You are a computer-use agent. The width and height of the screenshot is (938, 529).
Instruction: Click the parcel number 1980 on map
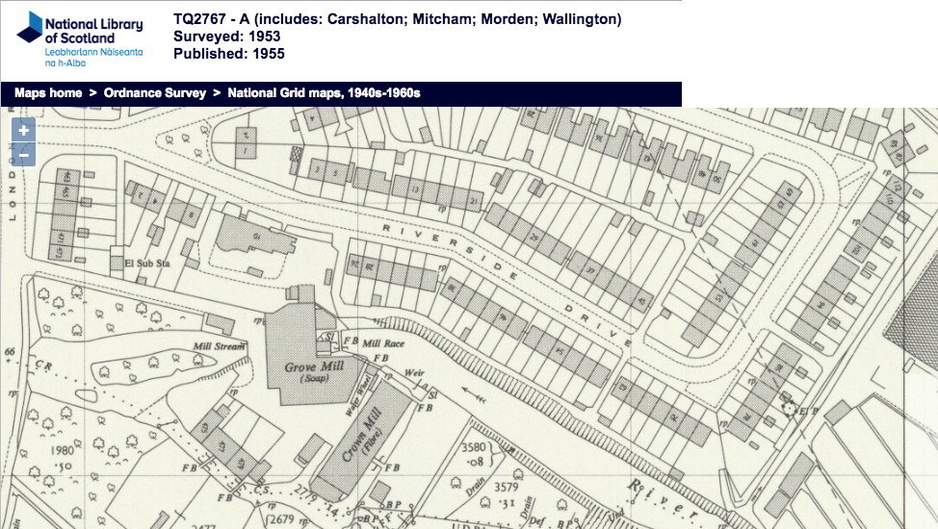[63, 451]
